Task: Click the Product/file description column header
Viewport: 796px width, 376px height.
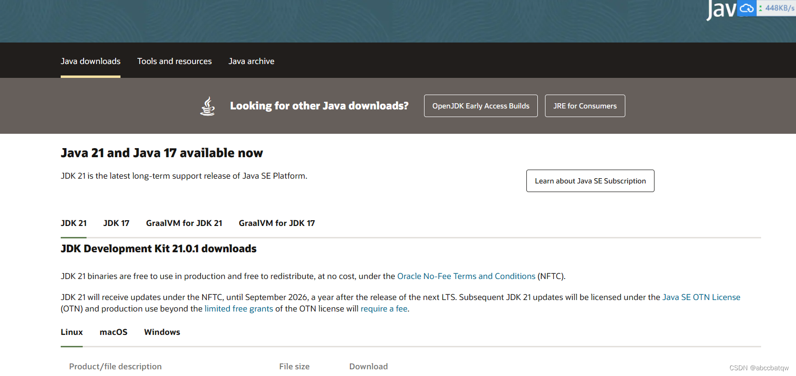Action: click(x=115, y=366)
